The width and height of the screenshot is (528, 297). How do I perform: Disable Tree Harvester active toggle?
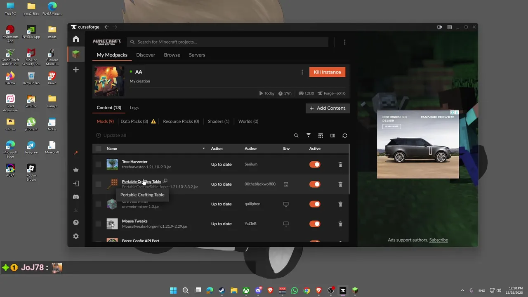point(315,165)
